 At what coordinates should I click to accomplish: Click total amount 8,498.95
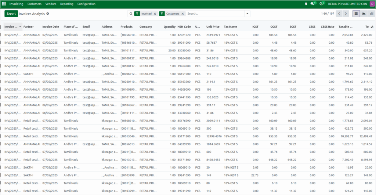pos(366,160)
